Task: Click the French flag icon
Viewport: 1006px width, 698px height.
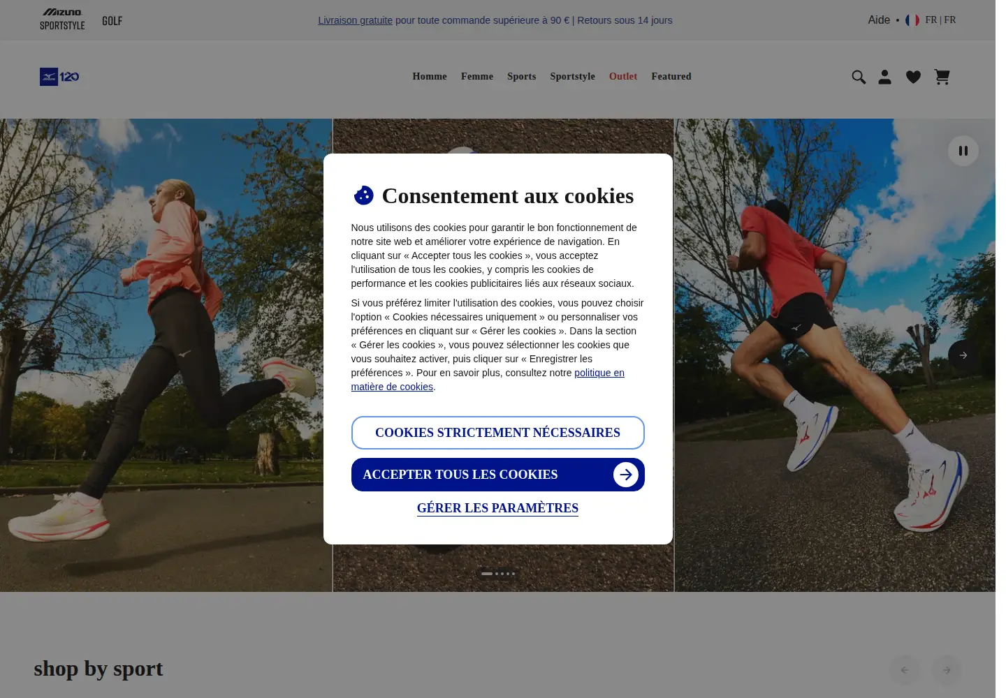Action: pos(912,20)
